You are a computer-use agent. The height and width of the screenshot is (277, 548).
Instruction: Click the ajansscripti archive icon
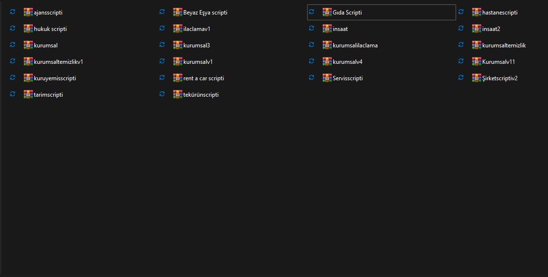click(28, 12)
